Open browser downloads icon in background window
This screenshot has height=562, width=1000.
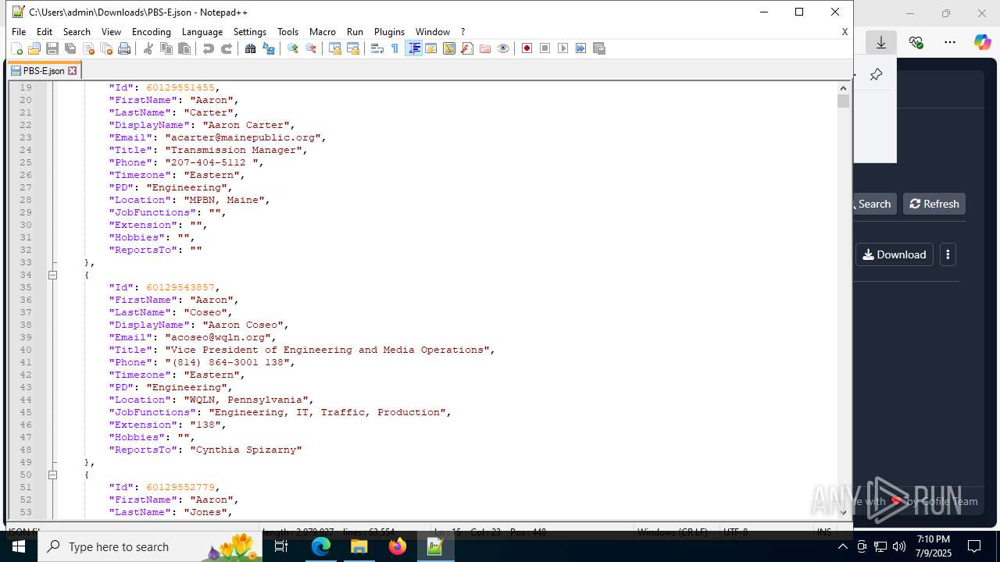tap(881, 42)
